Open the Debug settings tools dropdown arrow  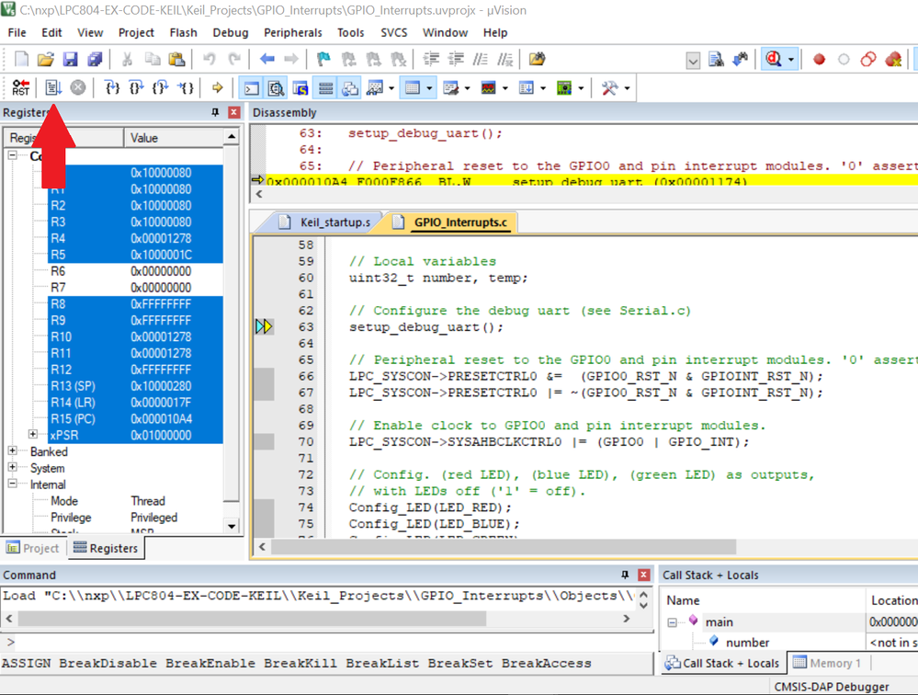[627, 89]
